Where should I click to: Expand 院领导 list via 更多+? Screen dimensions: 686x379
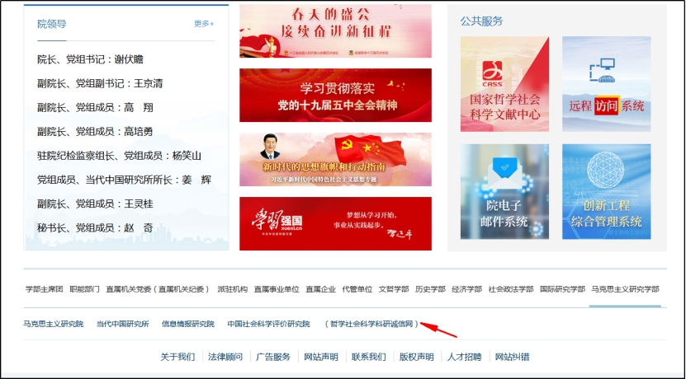point(204,24)
